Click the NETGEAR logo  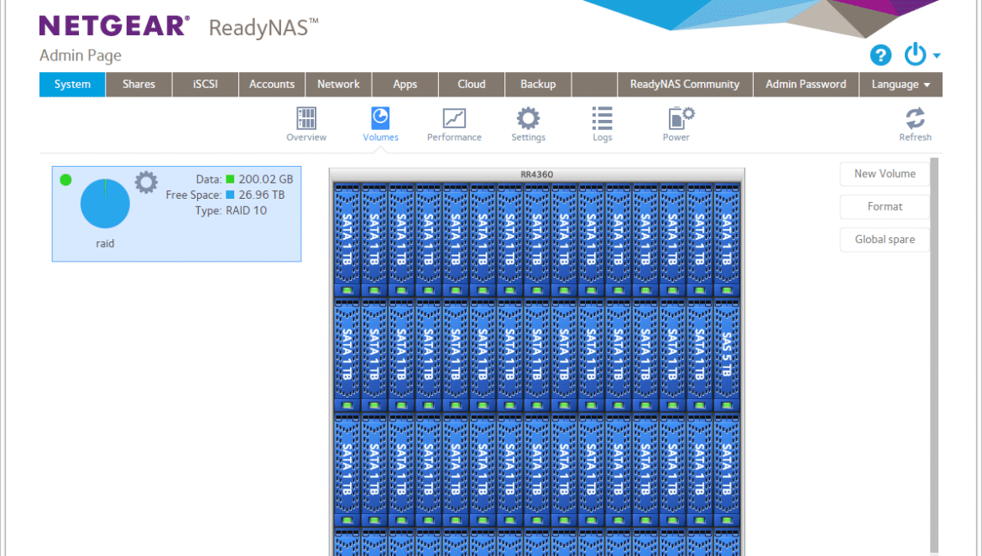coord(115,26)
